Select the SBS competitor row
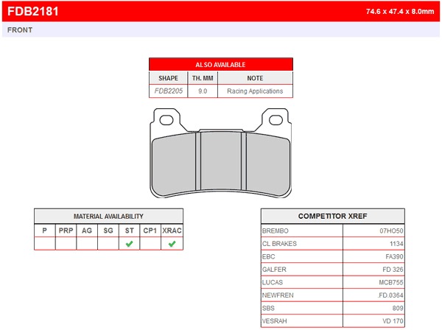The width and height of the screenshot is (442, 330). (333, 309)
